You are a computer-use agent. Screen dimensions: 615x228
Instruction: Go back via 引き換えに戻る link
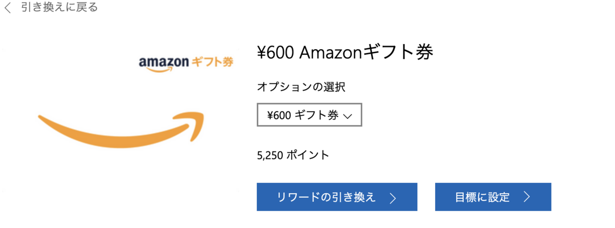(x=59, y=8)
